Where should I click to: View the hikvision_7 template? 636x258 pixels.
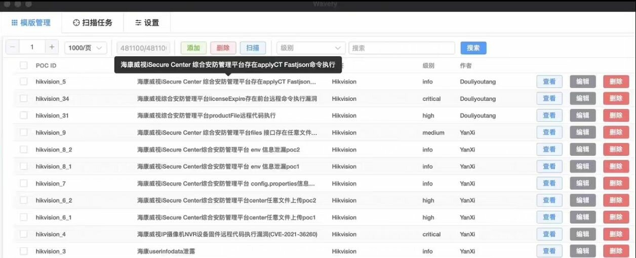(x=549, y=184)
